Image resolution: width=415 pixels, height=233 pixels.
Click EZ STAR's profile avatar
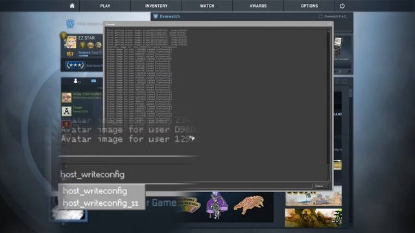click(71, 43)
